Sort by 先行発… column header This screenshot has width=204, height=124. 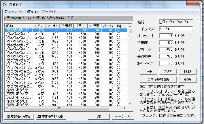click(x=95, y=26)
